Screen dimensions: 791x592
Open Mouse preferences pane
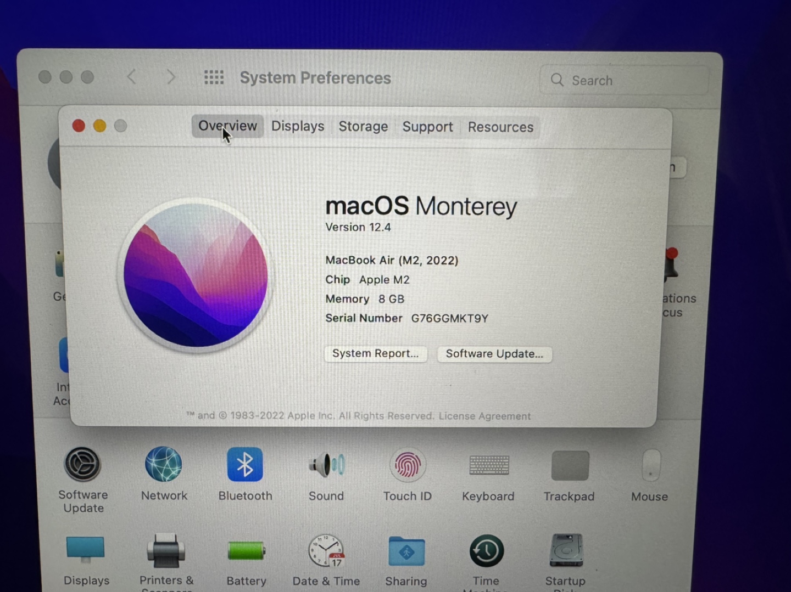[651, 465]
